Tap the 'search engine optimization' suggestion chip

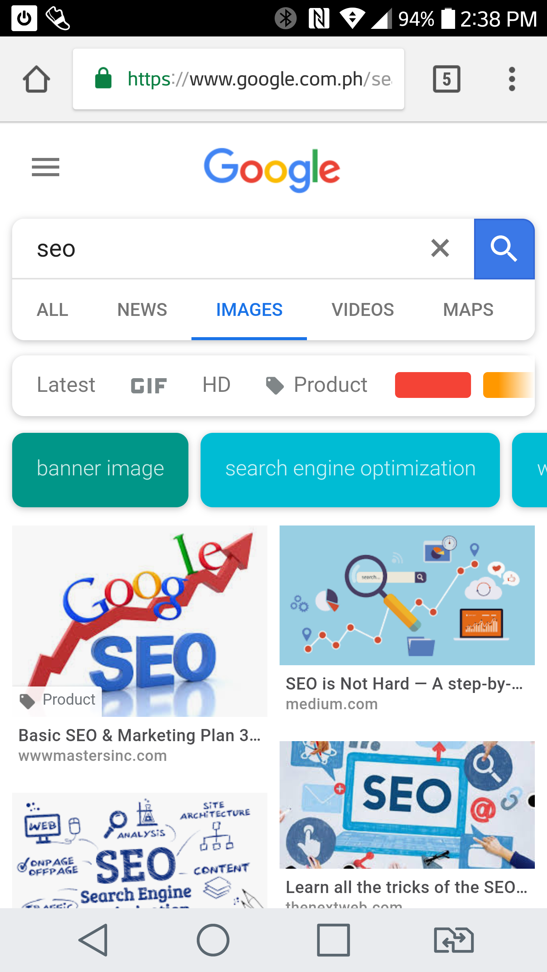[x=350, y=469]
